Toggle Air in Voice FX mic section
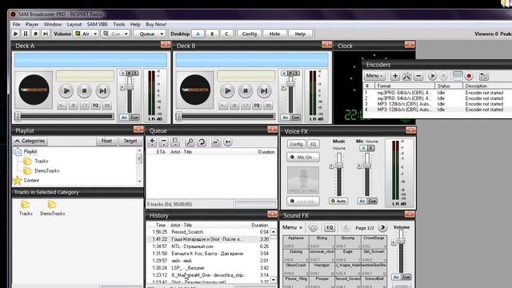The height and width of the screenshot is (288, 512). pos(362,201)
